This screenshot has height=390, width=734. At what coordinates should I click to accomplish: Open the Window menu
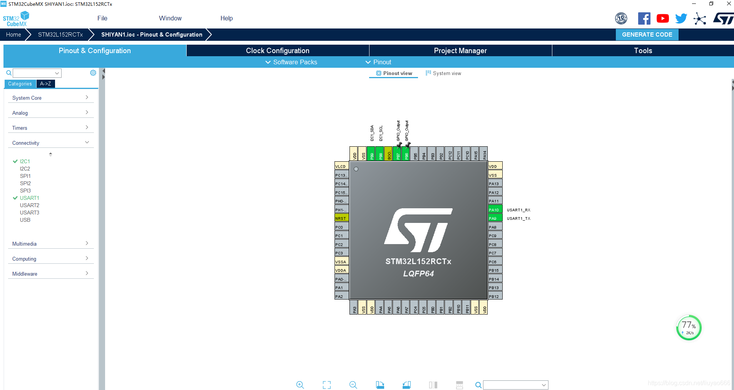pos(170,18)
